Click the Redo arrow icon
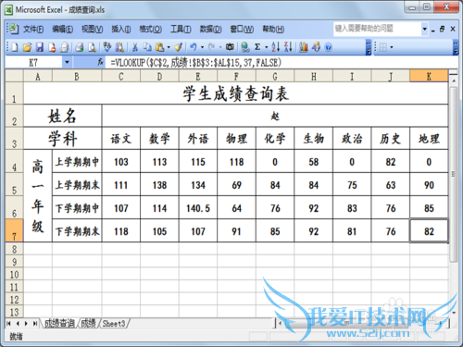Image resolution: width=463 pixels, height=347 pixels. 212,47
